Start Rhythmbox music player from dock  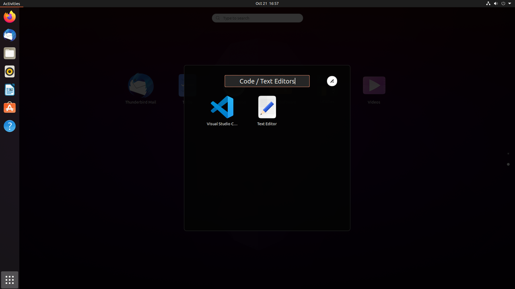tap(10, 71)
